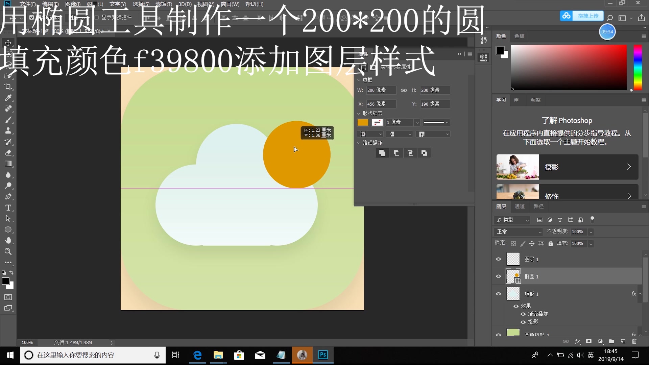Hide the 椭圆 1 layer

498,276
